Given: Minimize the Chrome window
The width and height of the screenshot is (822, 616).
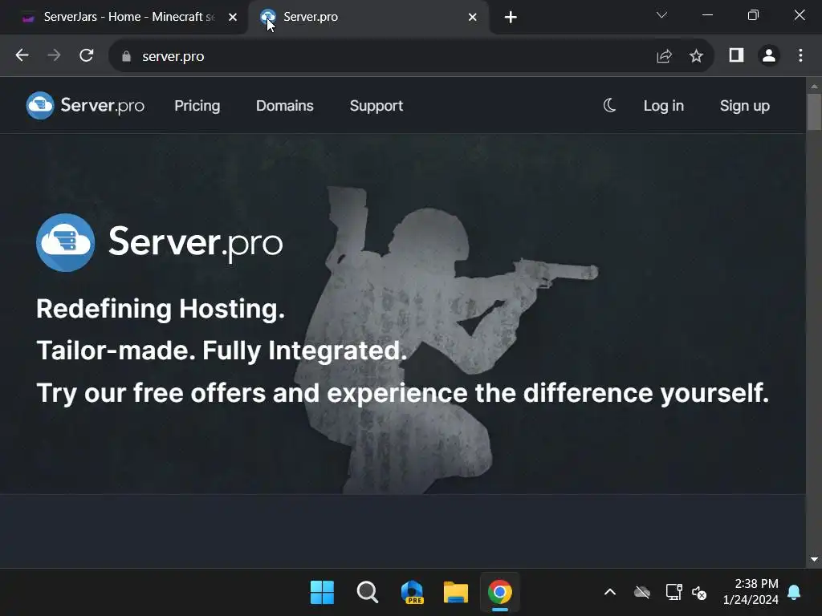Looking at the screenshot, I should tap(707, 15).
